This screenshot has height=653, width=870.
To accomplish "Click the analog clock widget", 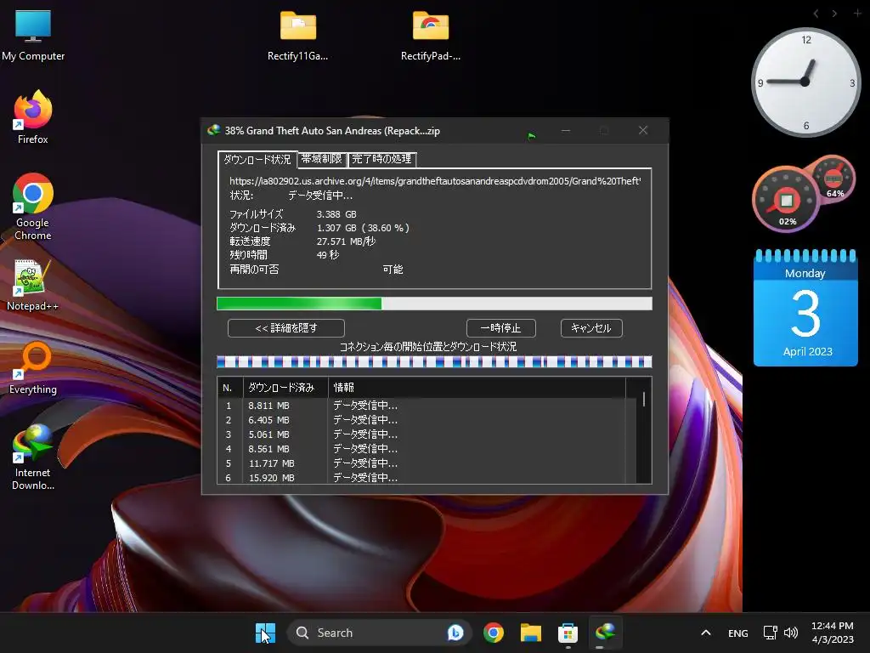I will point(805,82).
